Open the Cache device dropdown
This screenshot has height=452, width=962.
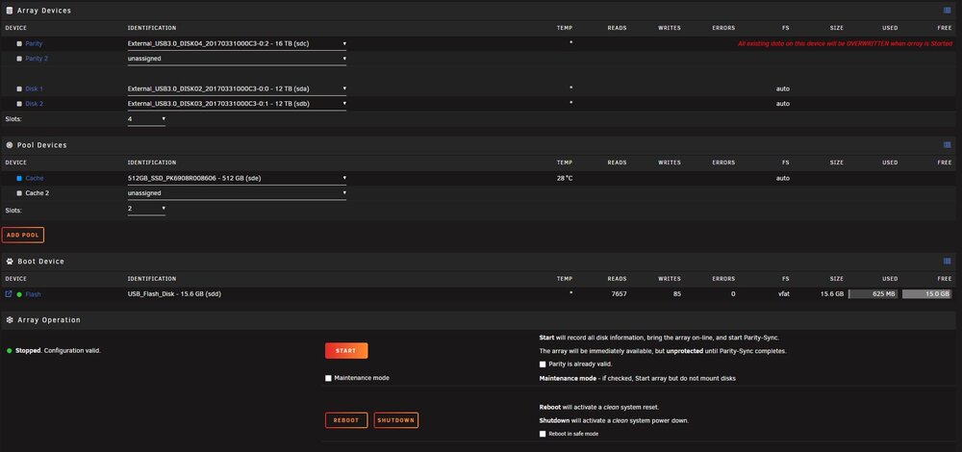[x=237, y=179]
